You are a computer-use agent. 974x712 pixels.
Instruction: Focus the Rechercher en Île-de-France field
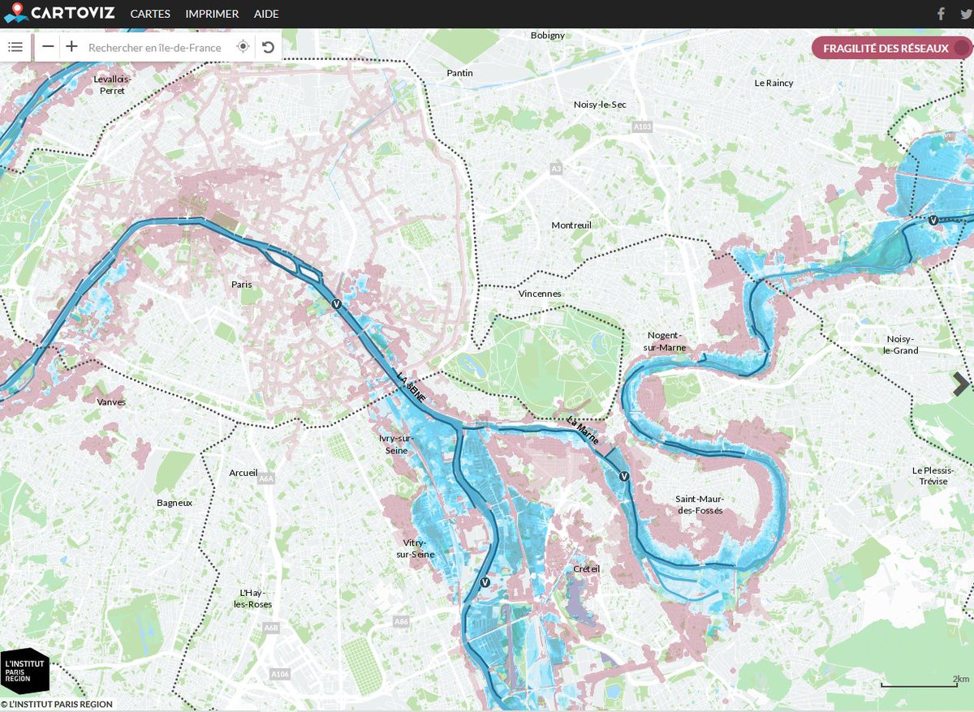click(x=155, y=47)
